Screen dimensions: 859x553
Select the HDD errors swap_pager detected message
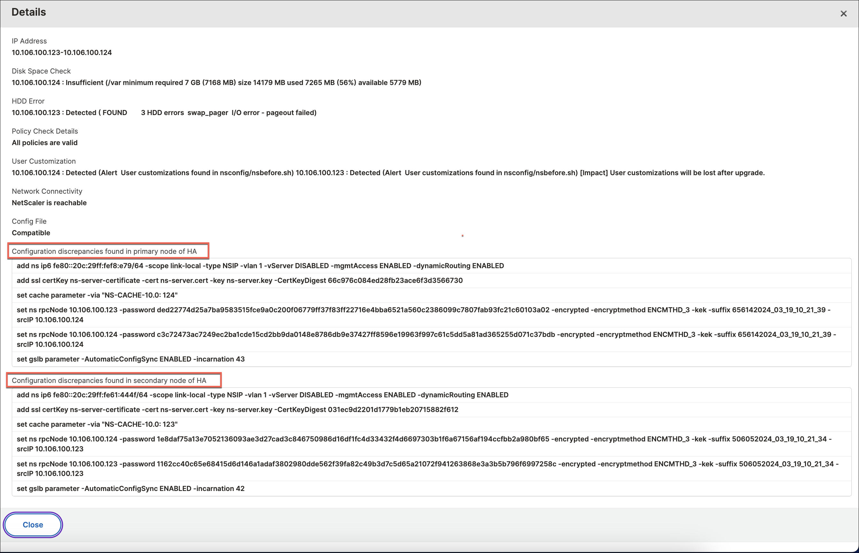click(x=164, y=113)
